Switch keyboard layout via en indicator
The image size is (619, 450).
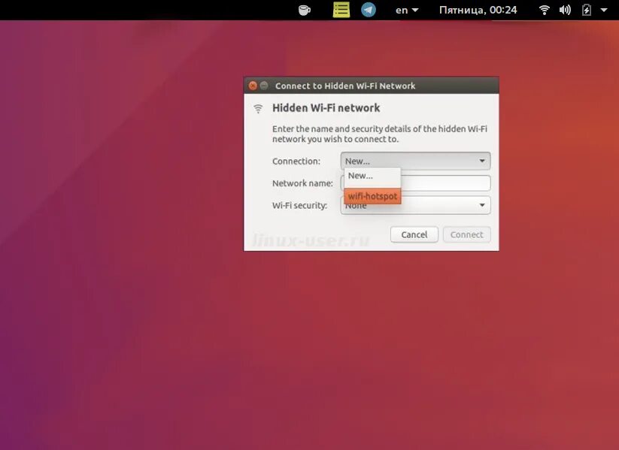(407, 10)
